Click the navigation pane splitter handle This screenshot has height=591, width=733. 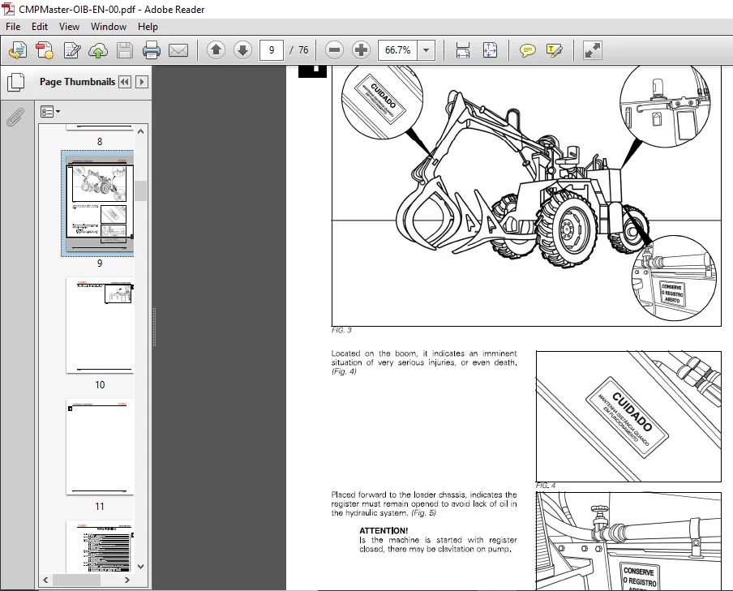pyautogui.click(x=155, y=327)
